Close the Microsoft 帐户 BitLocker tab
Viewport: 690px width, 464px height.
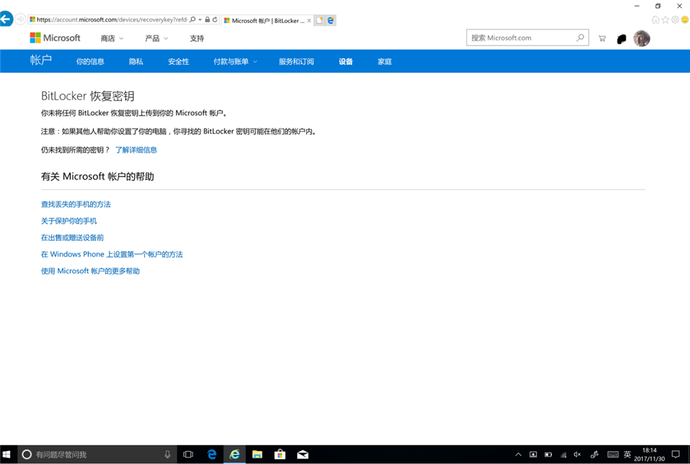point(309,21)
